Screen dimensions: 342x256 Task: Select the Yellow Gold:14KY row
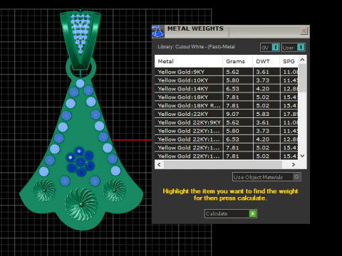(227, 89)
